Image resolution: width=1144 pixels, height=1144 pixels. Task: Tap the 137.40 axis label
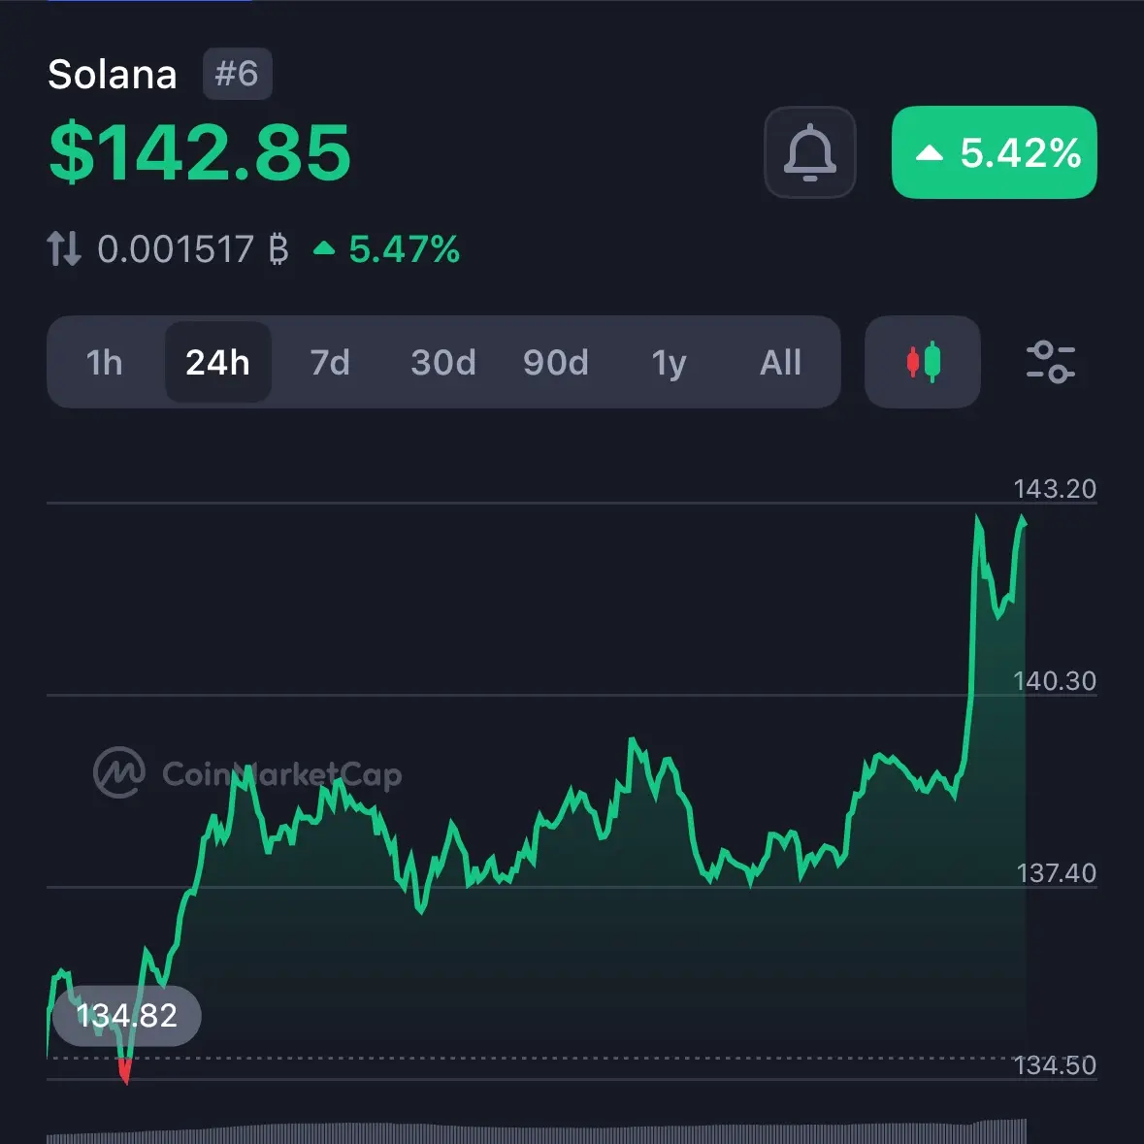point(1056,873)
